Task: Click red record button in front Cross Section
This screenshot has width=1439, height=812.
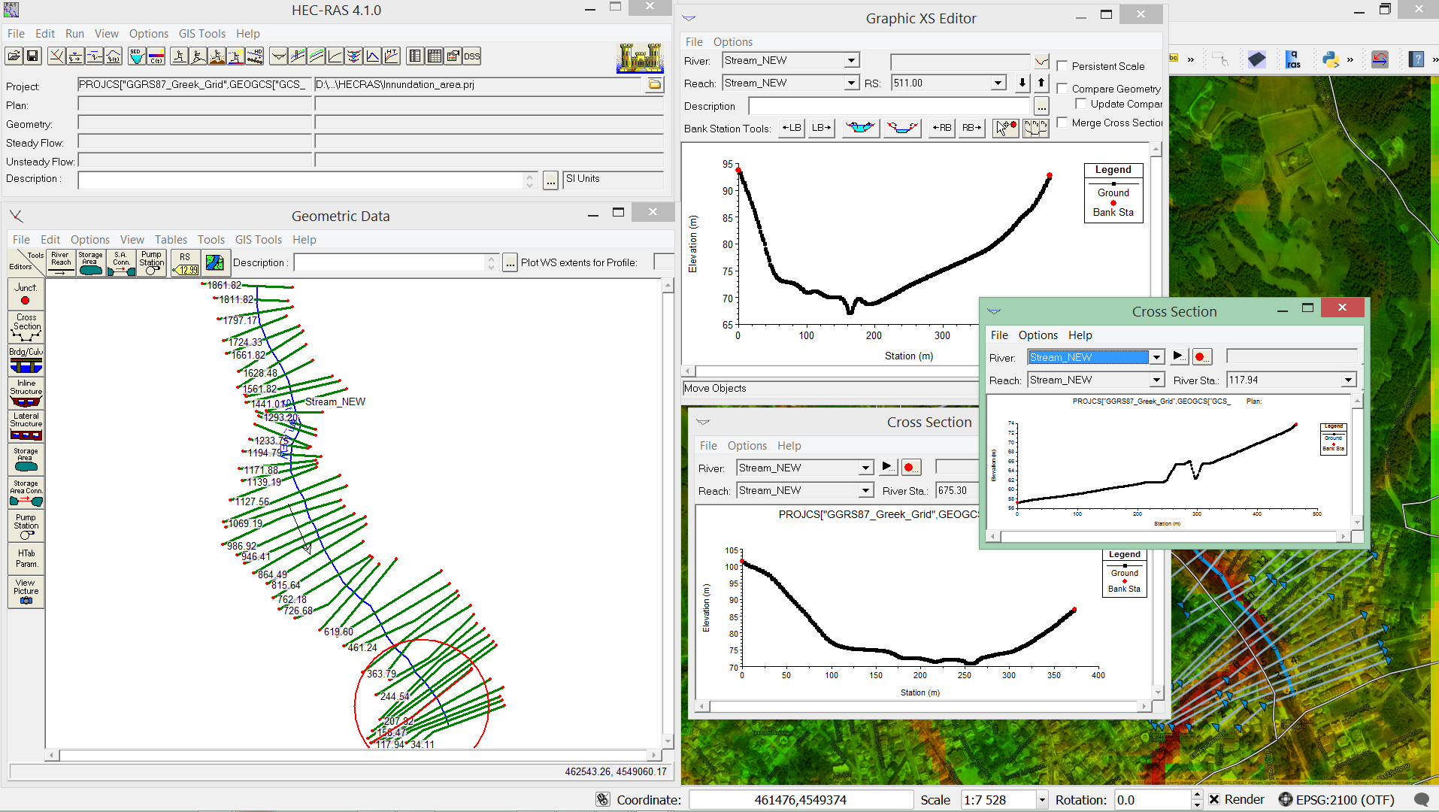Action: click(1201, 357)
